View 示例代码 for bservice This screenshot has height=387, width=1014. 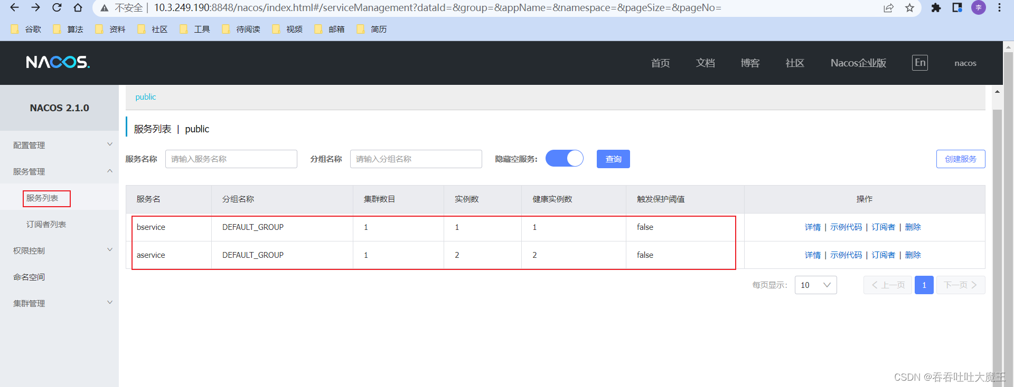tap(846, 227)
